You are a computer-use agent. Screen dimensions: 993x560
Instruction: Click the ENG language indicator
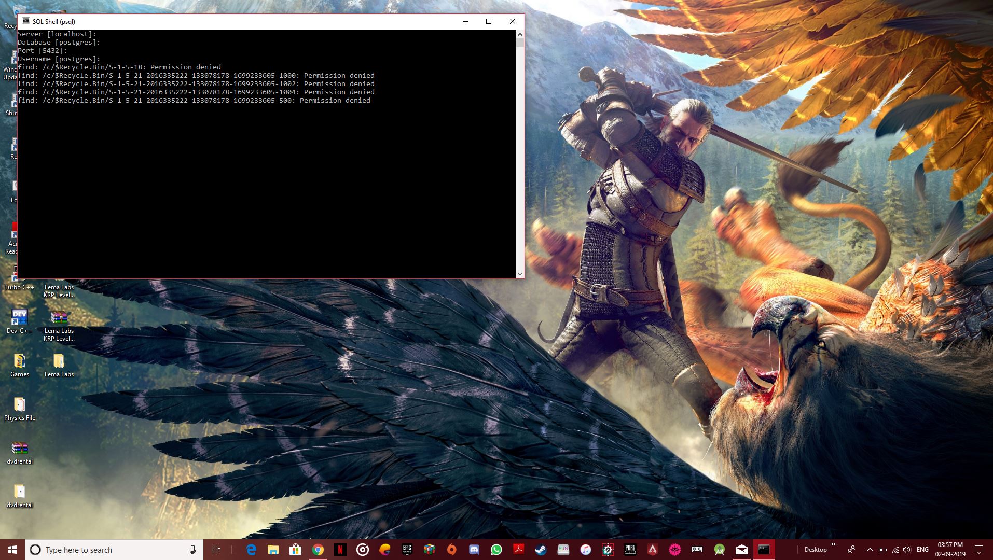pos(922,550)
